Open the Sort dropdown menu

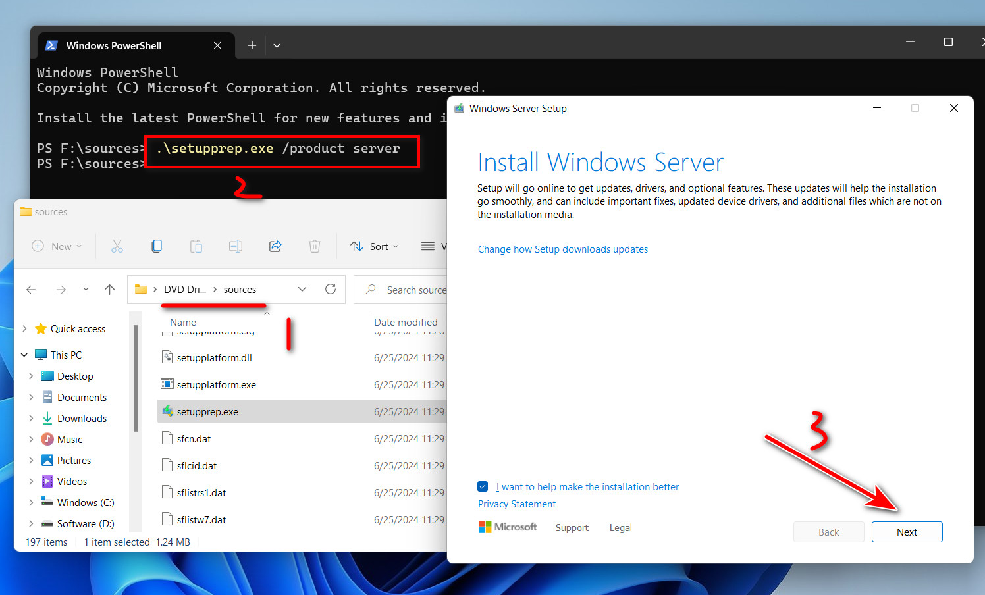(x=375, y=246)
